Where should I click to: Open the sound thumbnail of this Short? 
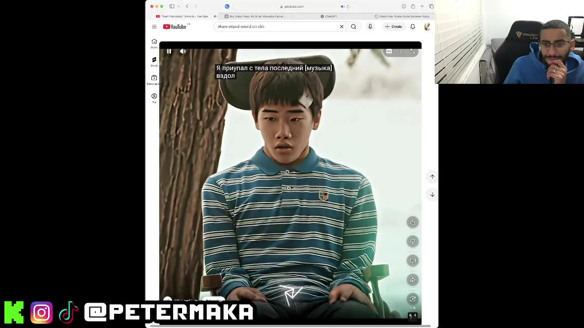[x=412, y=316]
